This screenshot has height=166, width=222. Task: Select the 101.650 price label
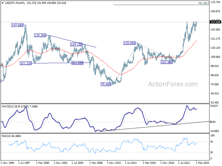77,63
